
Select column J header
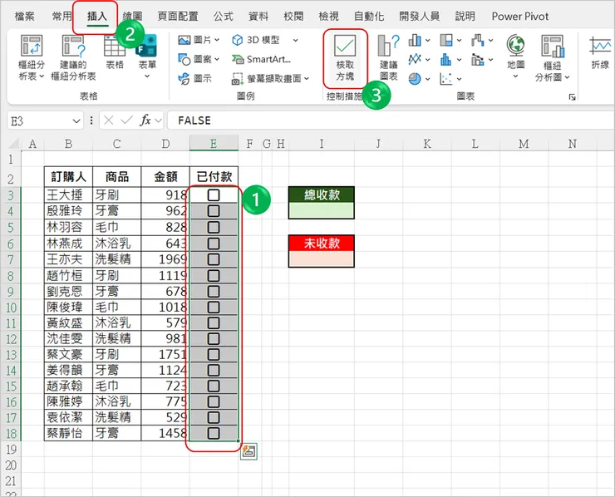pyautogui.click(x=378, y=144)
